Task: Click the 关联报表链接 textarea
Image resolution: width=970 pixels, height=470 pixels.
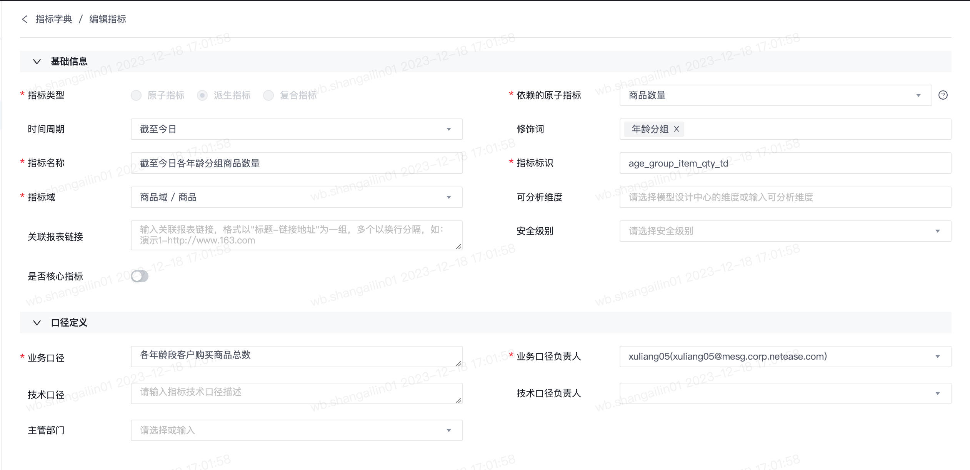Action: click(x=297, y=235)
